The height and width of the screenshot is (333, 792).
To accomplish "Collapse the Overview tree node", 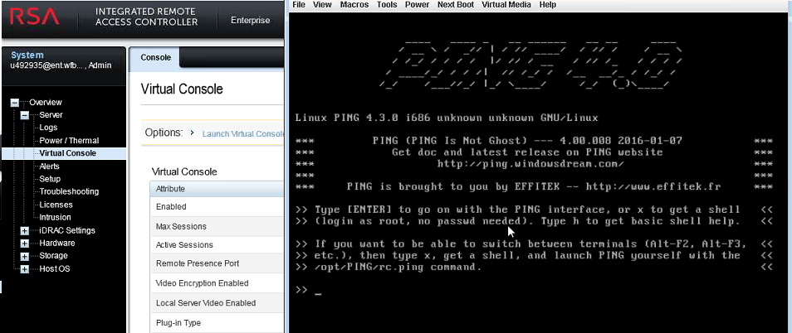I will coord(14,102).
